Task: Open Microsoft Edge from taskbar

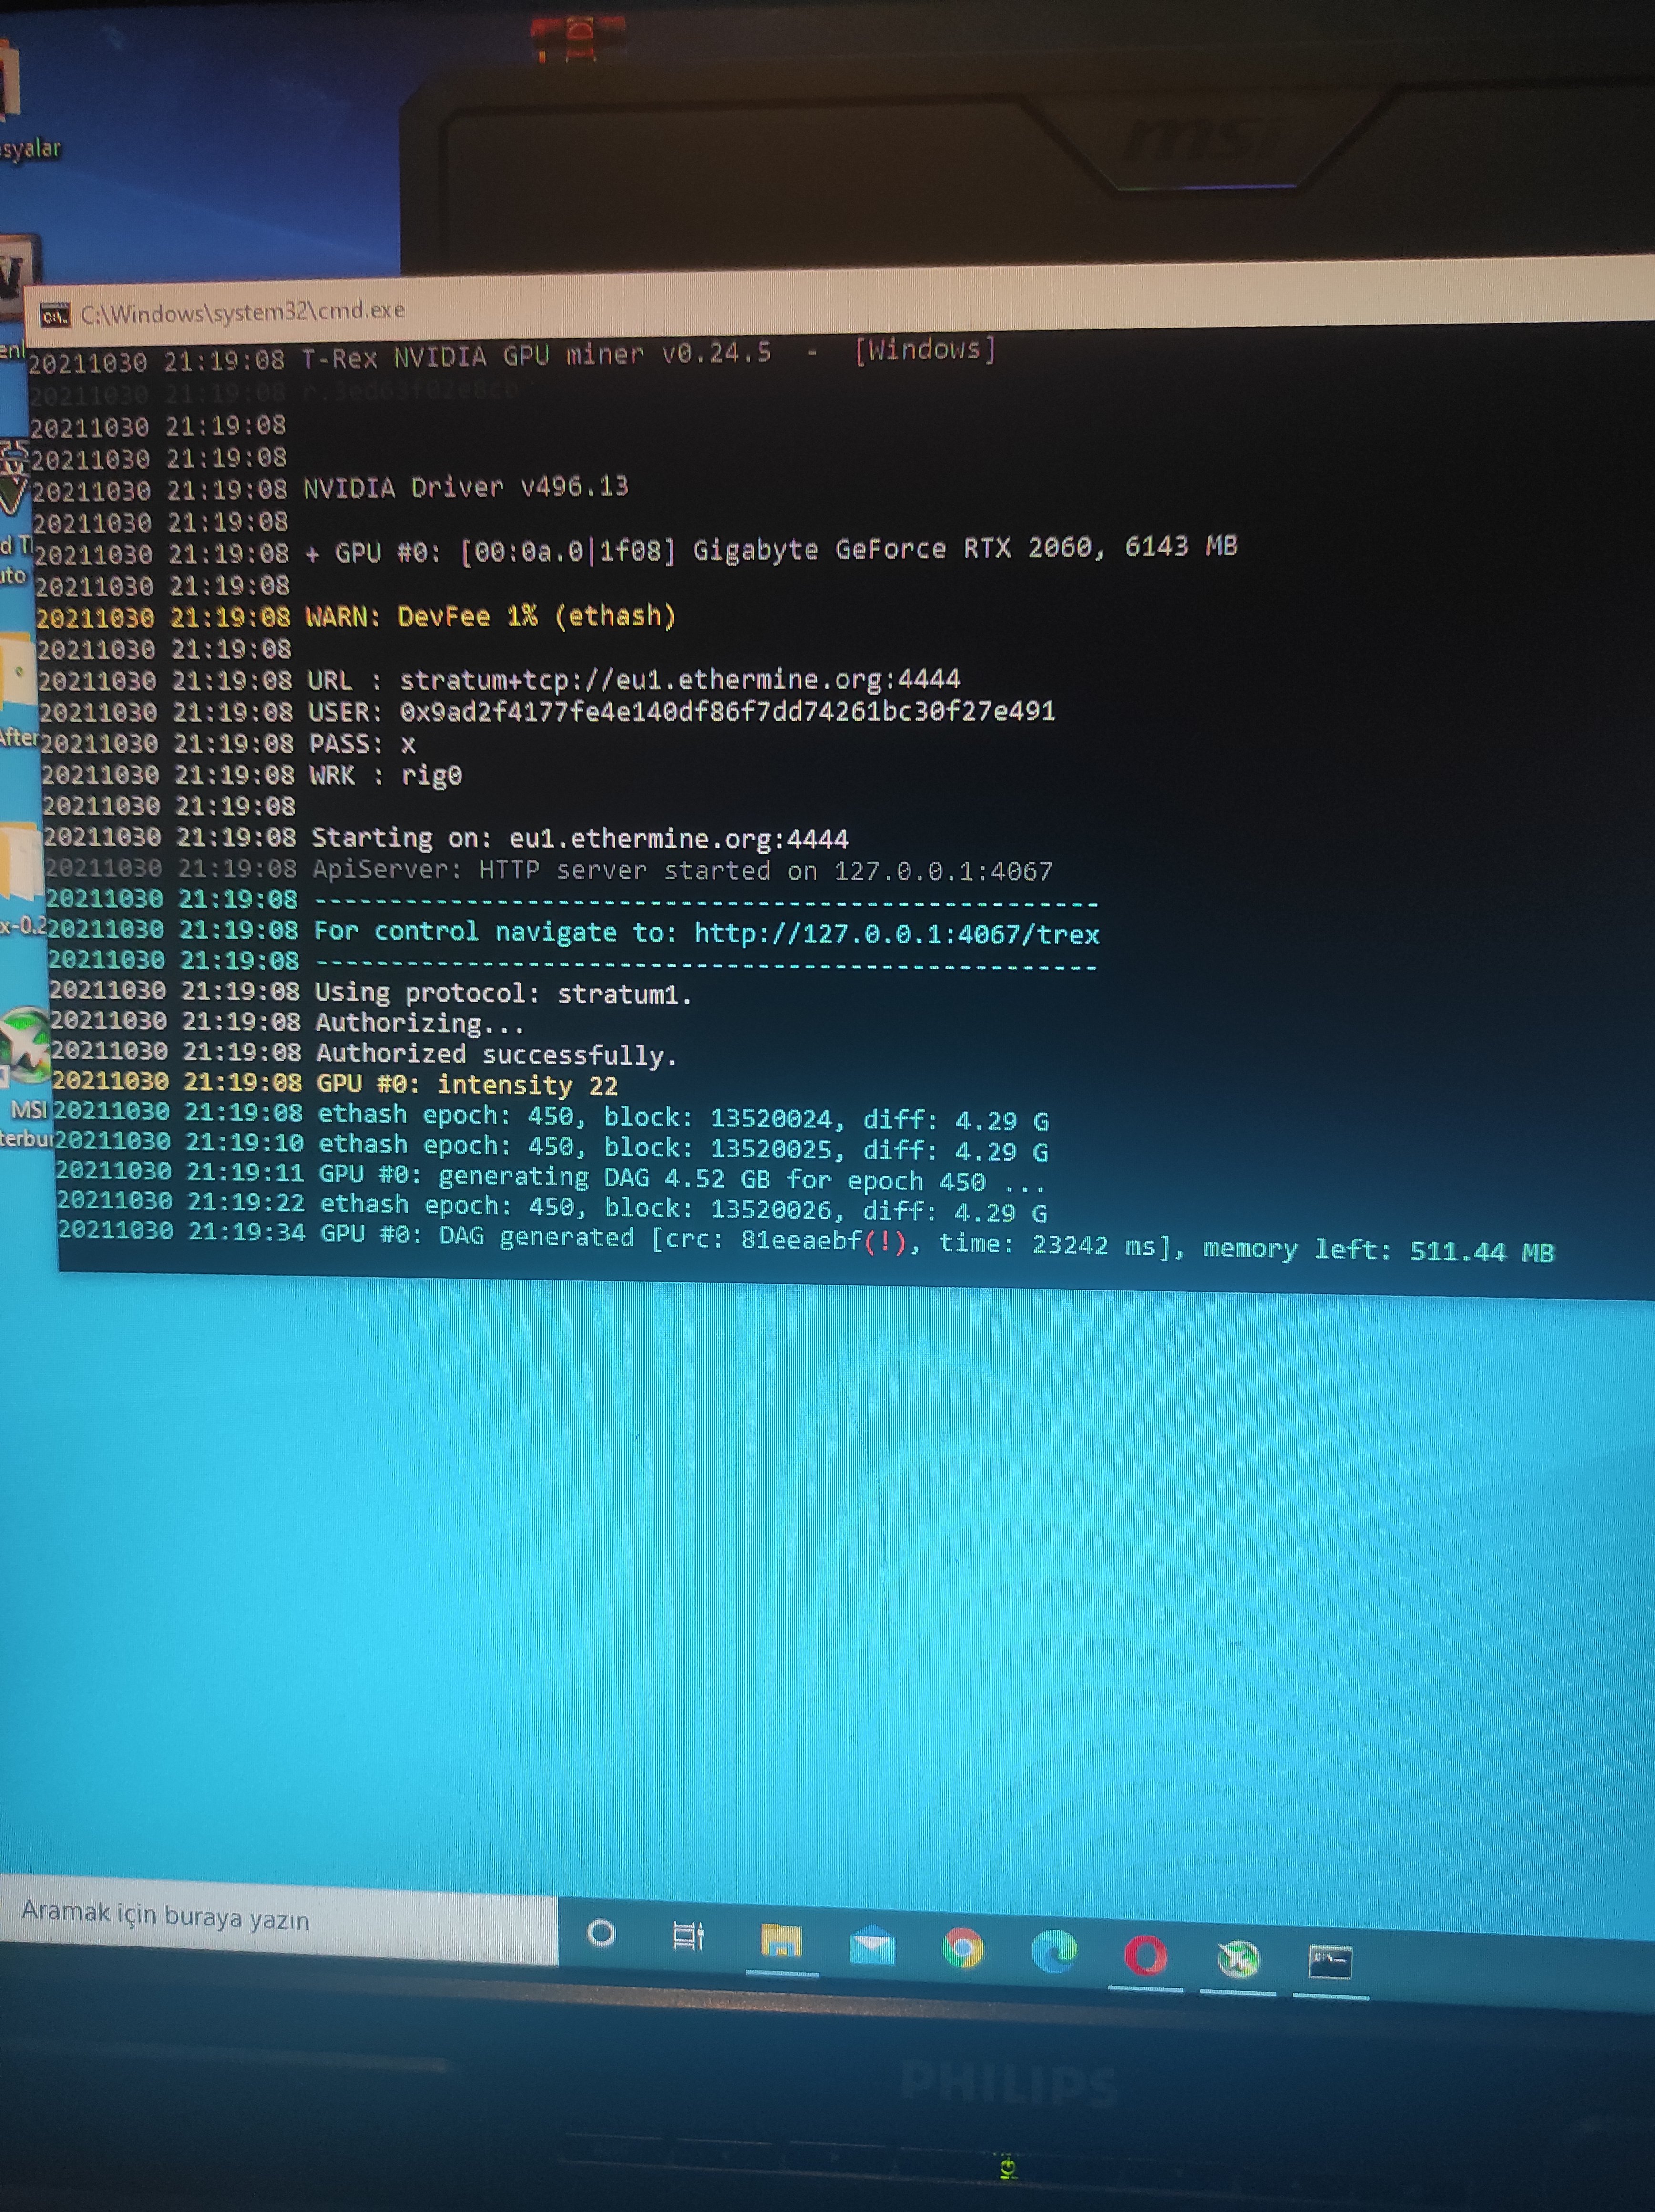Action: 1054,1951
